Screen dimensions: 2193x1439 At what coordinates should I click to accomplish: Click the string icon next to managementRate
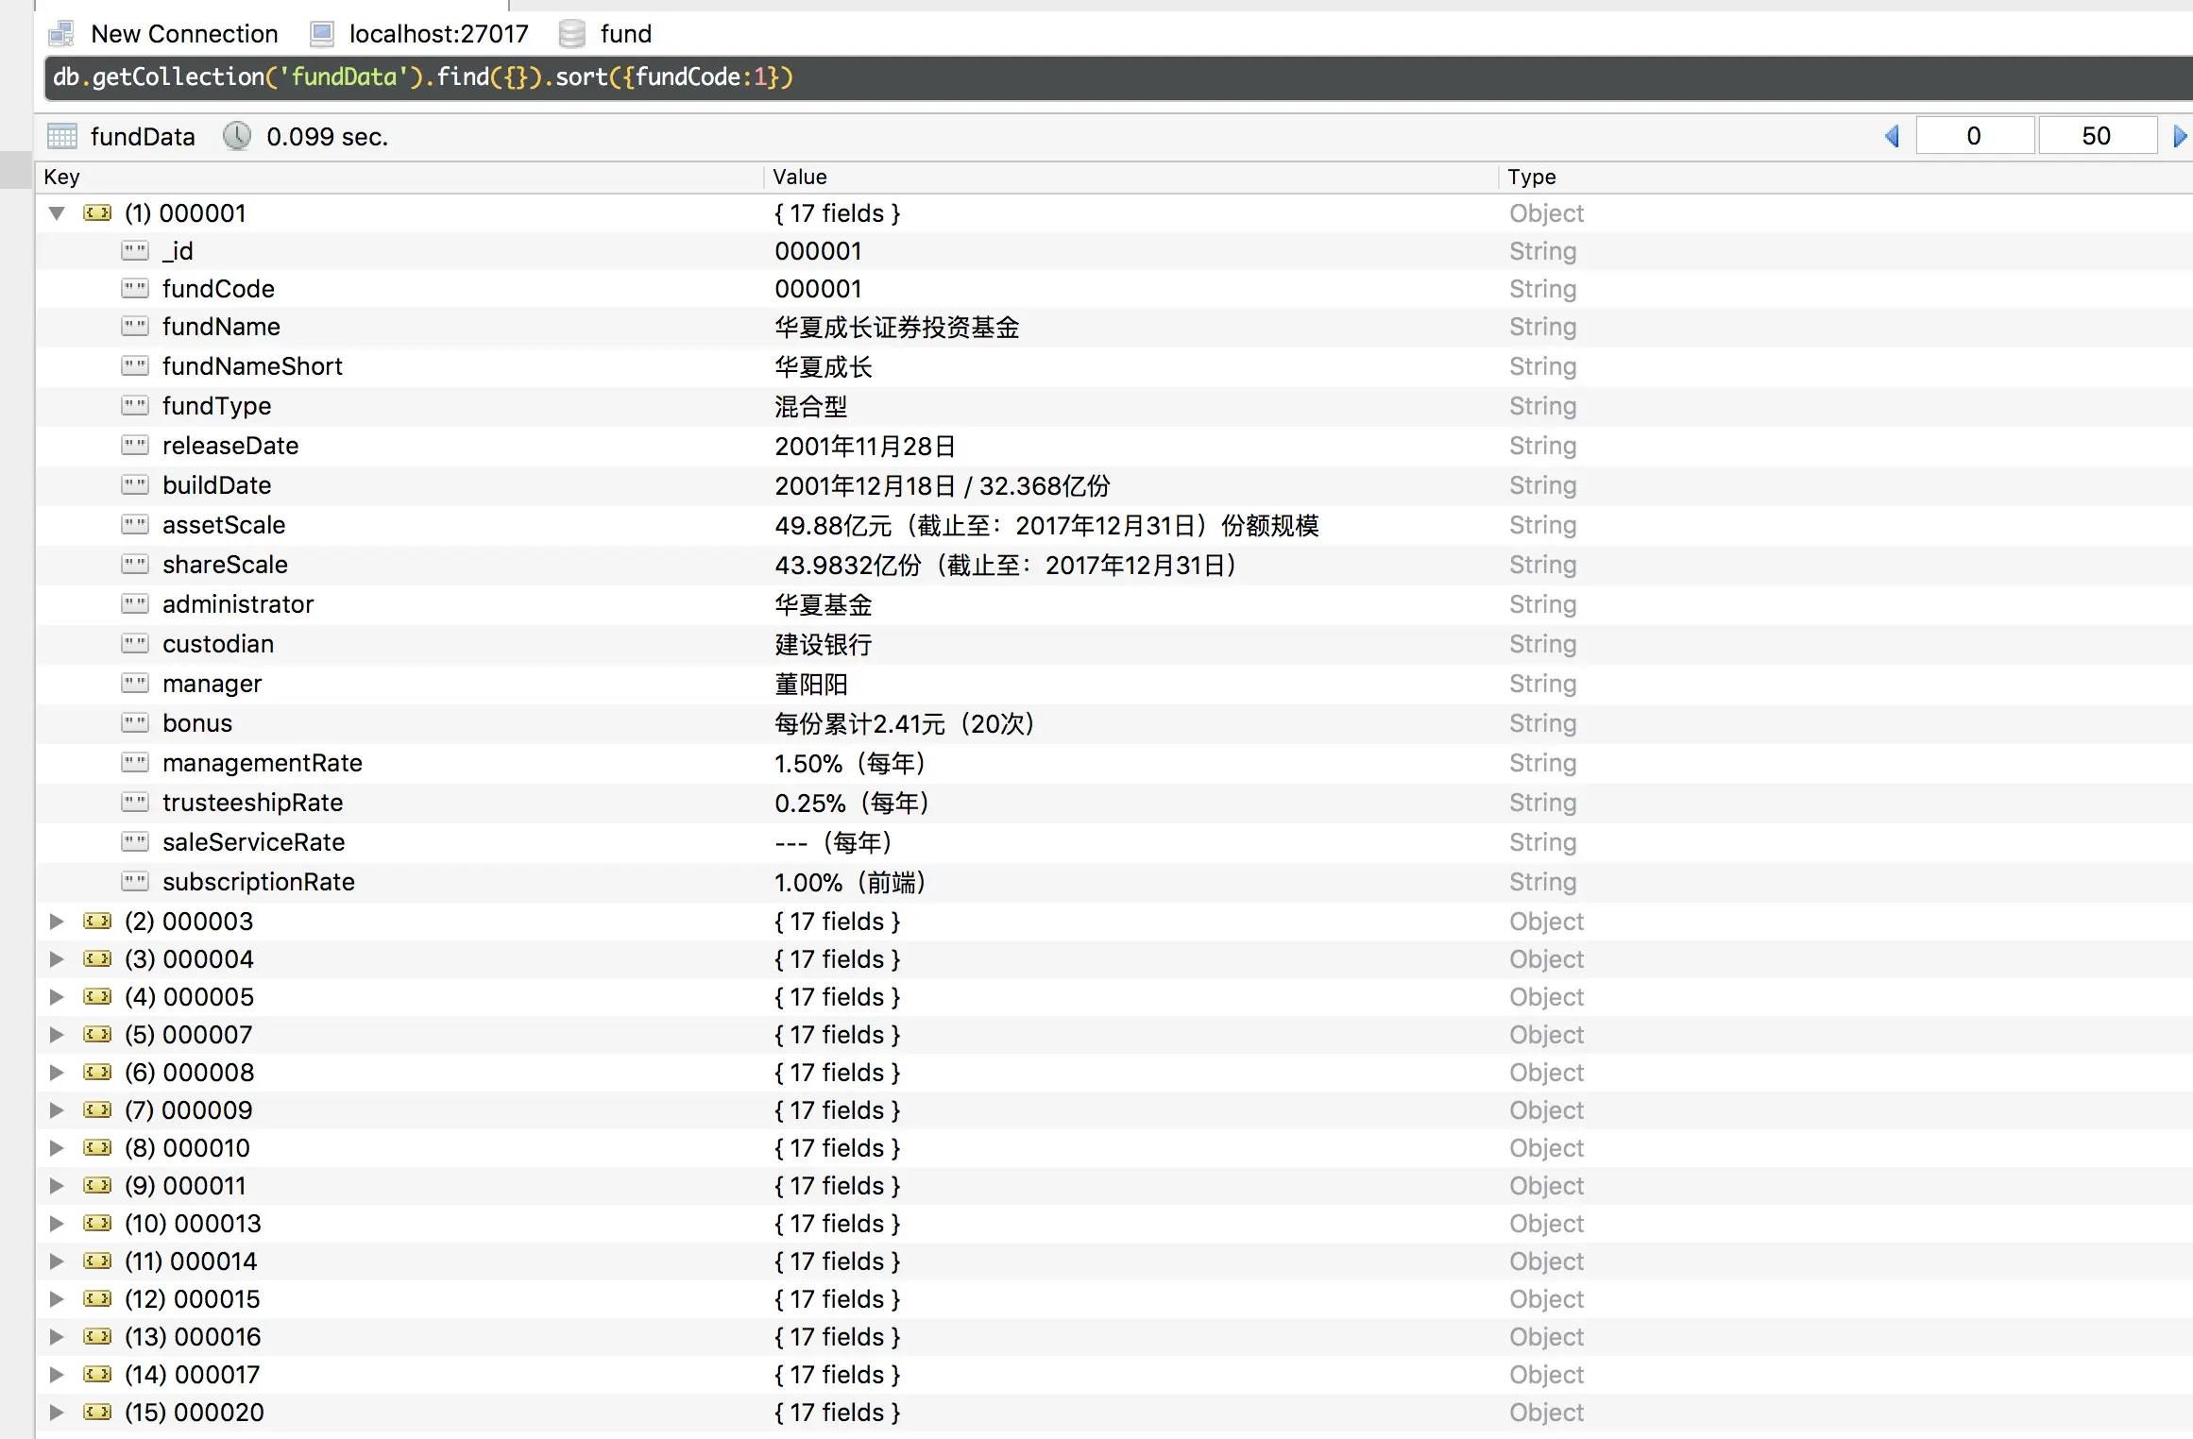coord(135,762)
